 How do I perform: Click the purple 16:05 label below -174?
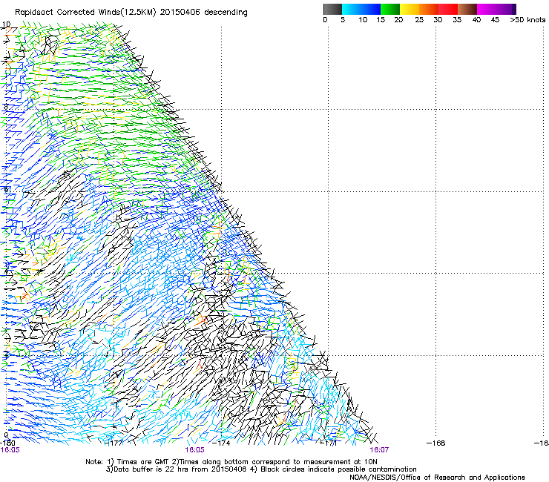coord(194,450)
